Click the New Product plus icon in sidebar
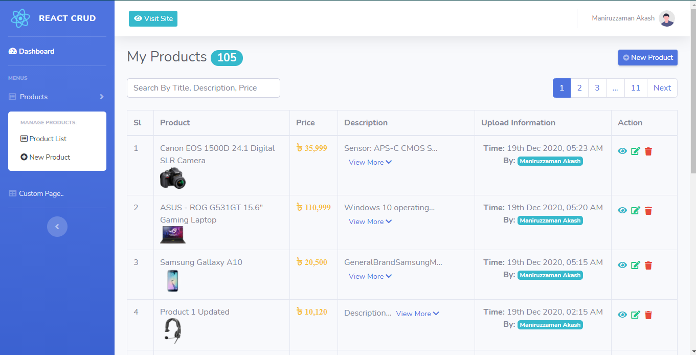The height and width of the screenshot is (355, 696). [25, 157]
